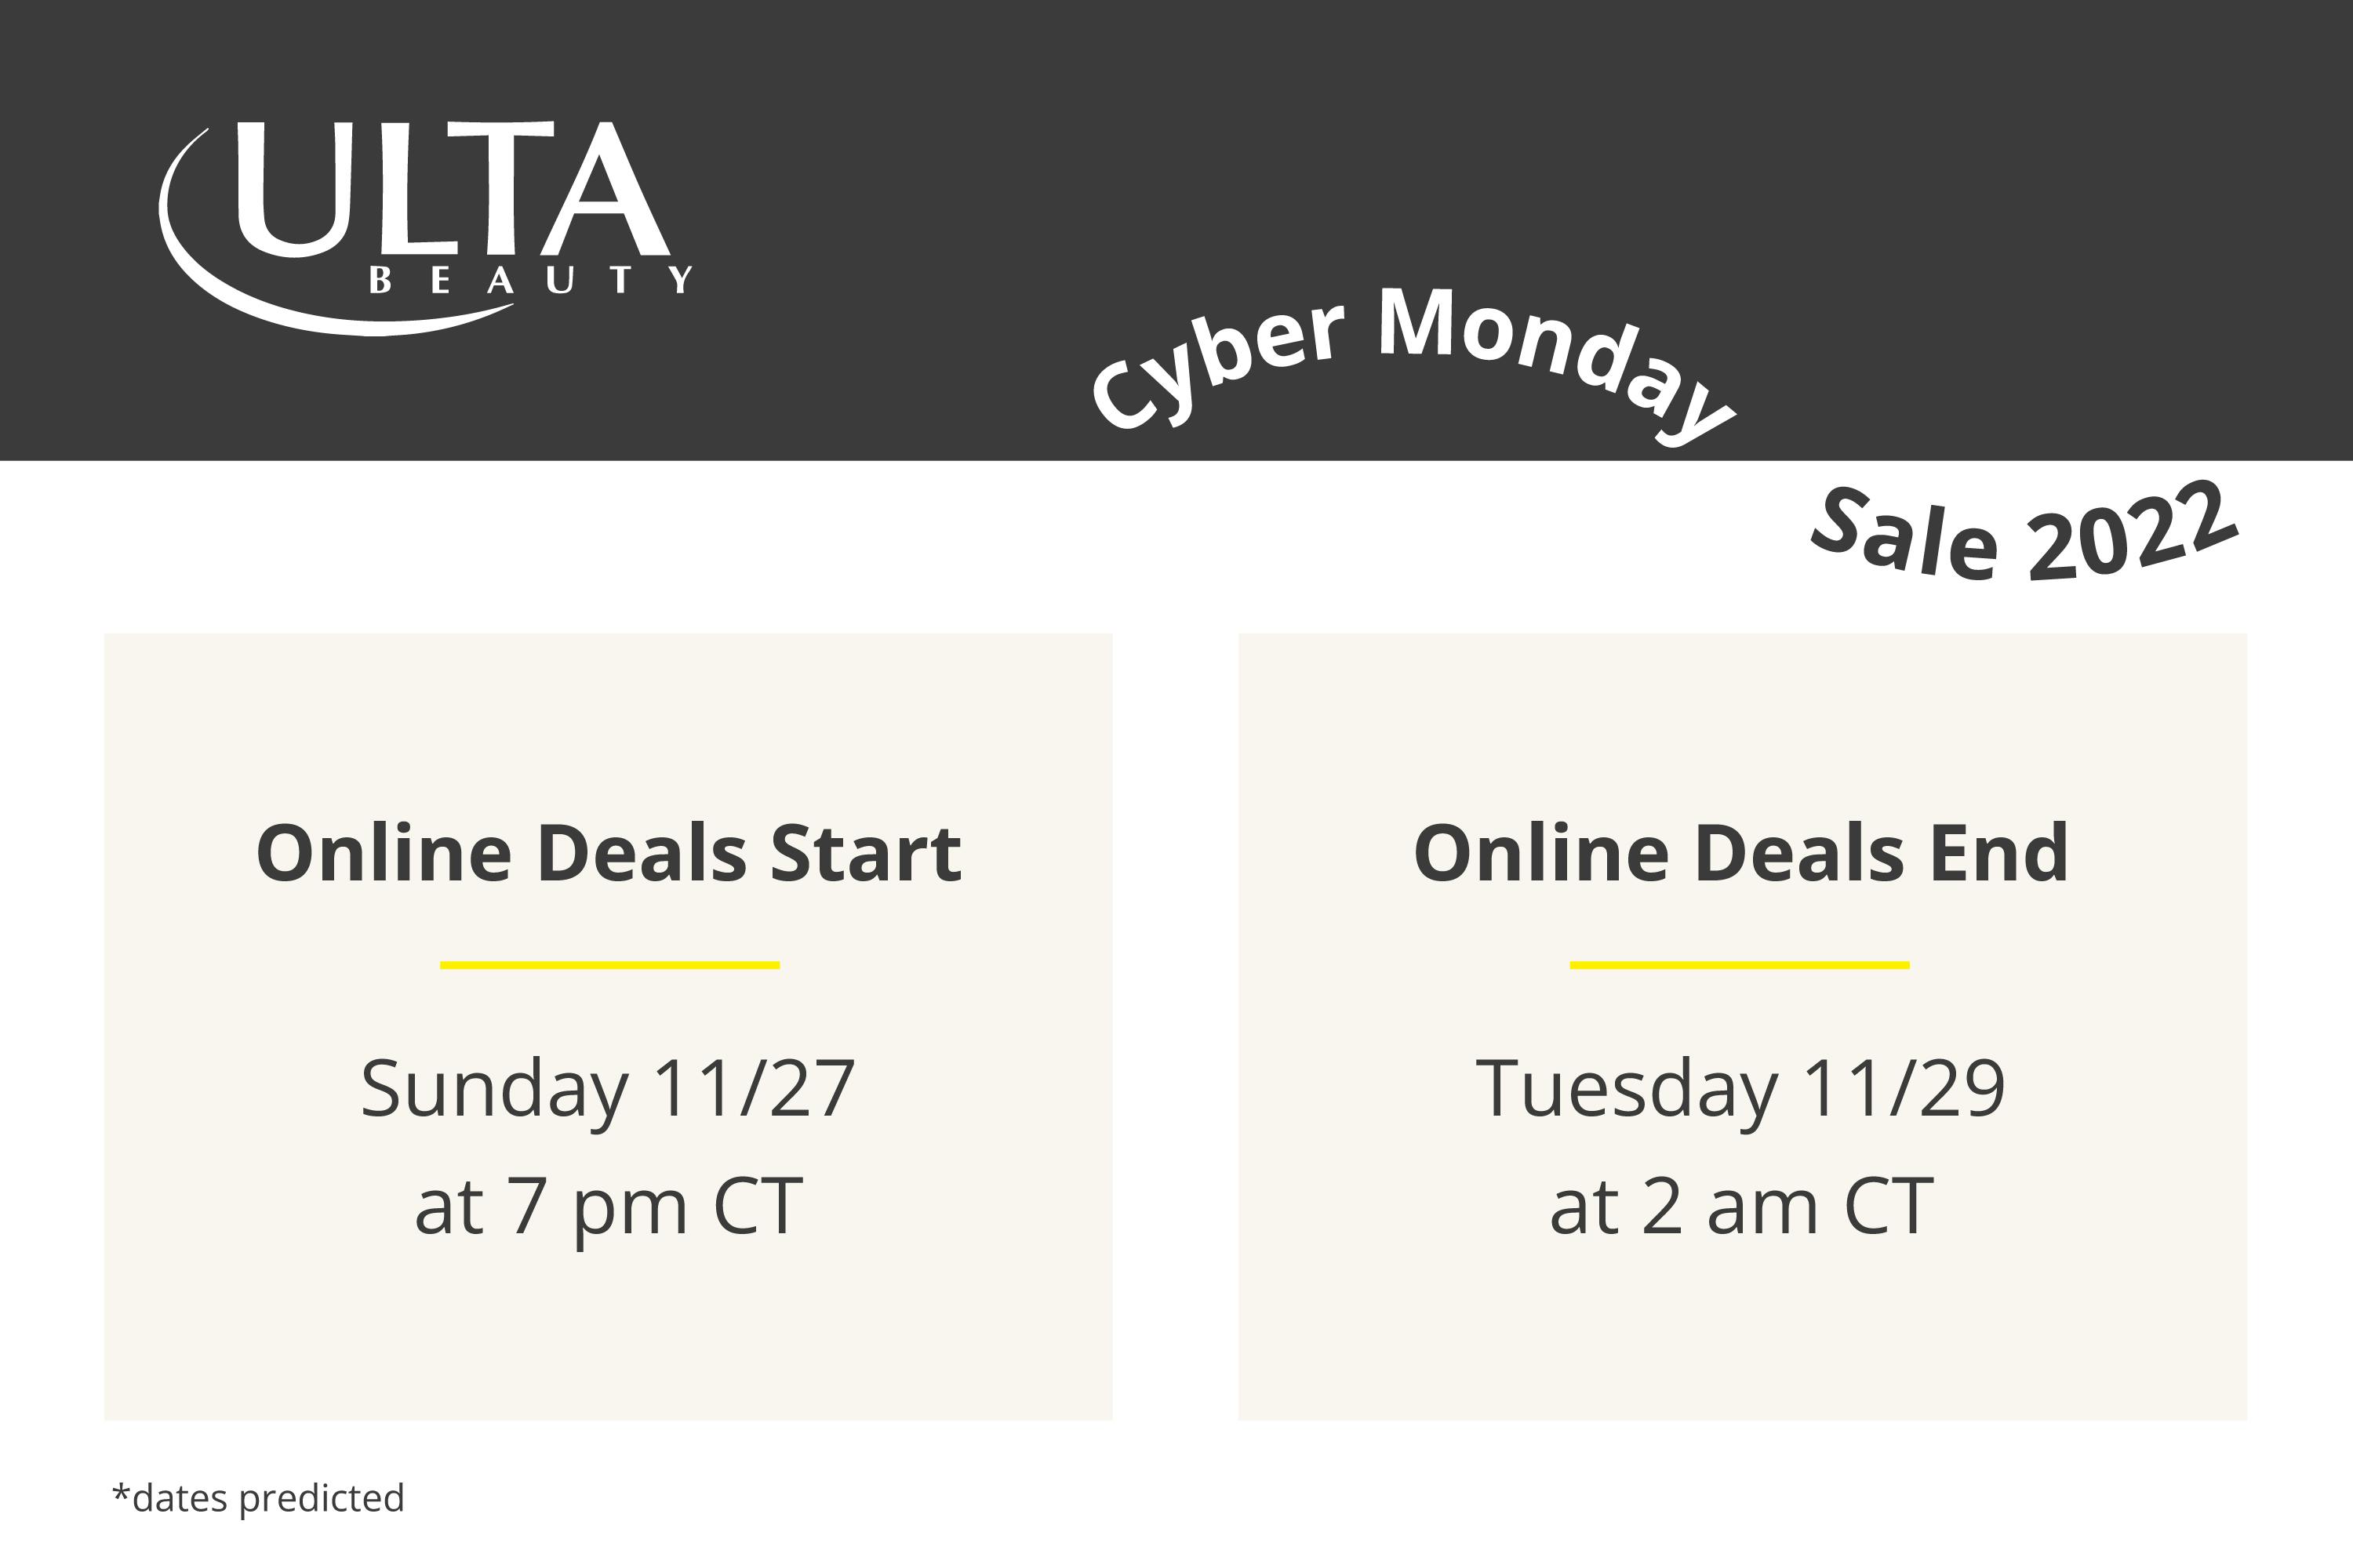Select the Online Deals End heading
The width and height of the screenshot is (2353, 1568).
(x=1740, y=853)
